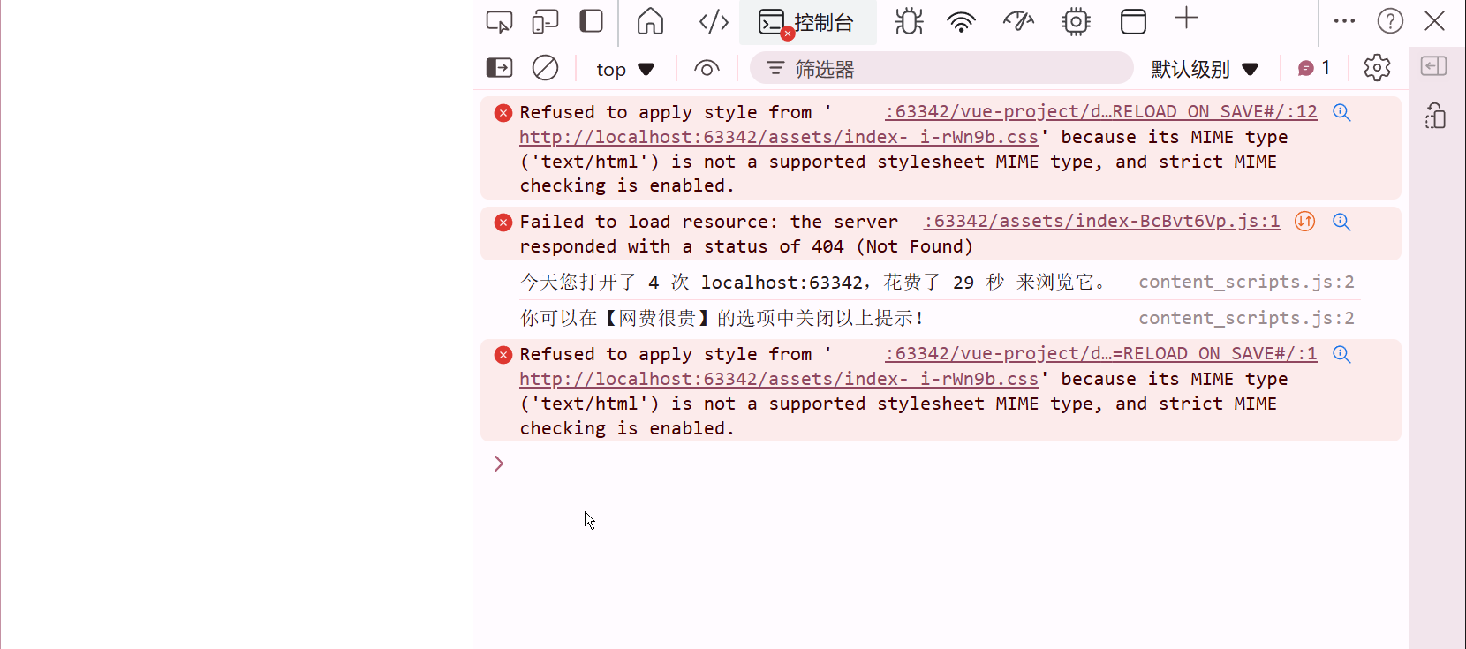Open the Memory chip panel

[1076, 21]
